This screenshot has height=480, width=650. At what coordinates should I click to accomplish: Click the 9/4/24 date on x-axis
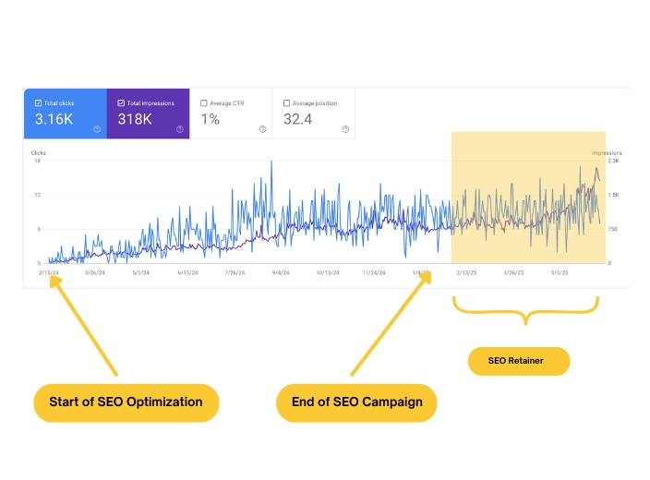pyautogui.click(x=280, y=273)
